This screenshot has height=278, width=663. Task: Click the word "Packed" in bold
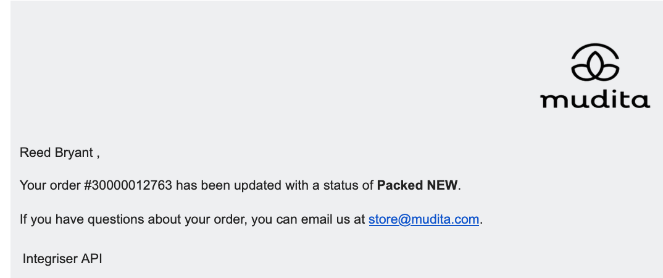click(400, 185)
